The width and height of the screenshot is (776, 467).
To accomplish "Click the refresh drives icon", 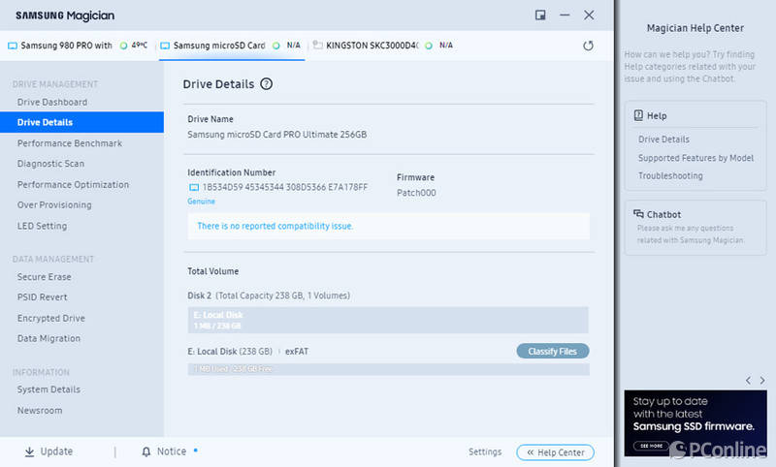I will 588,46.
